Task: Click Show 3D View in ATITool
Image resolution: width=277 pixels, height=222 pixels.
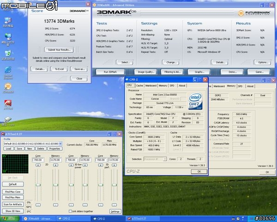Action: [13, 211]
